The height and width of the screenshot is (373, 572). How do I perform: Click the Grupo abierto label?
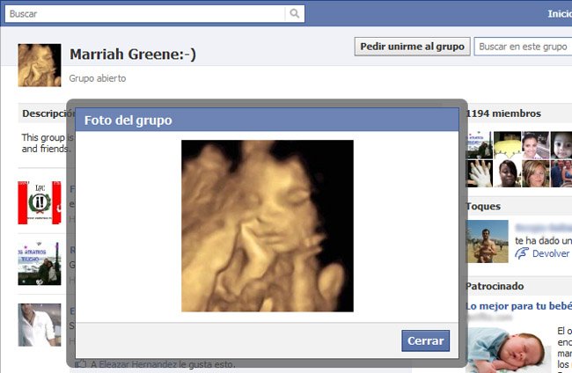[x=98, y=78]
